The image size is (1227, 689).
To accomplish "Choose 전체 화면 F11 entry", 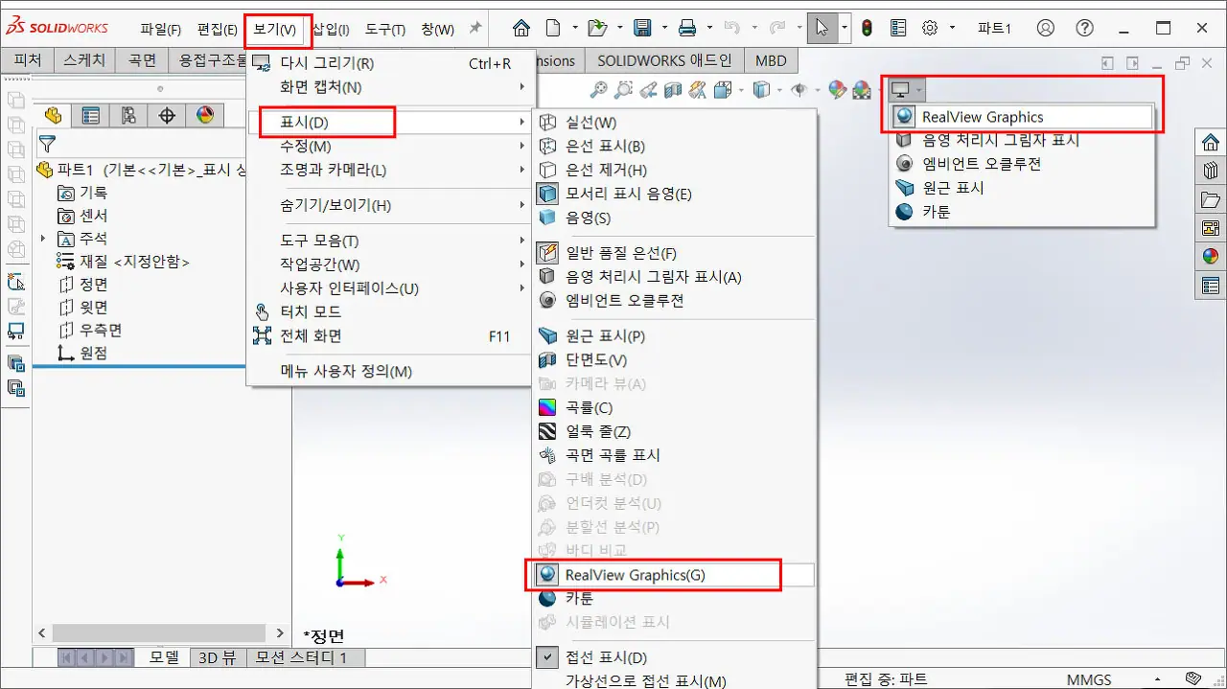I will [x=389, y=335].
